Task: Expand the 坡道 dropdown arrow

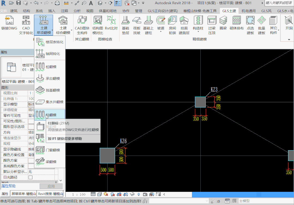Action: tap(161, 32)
